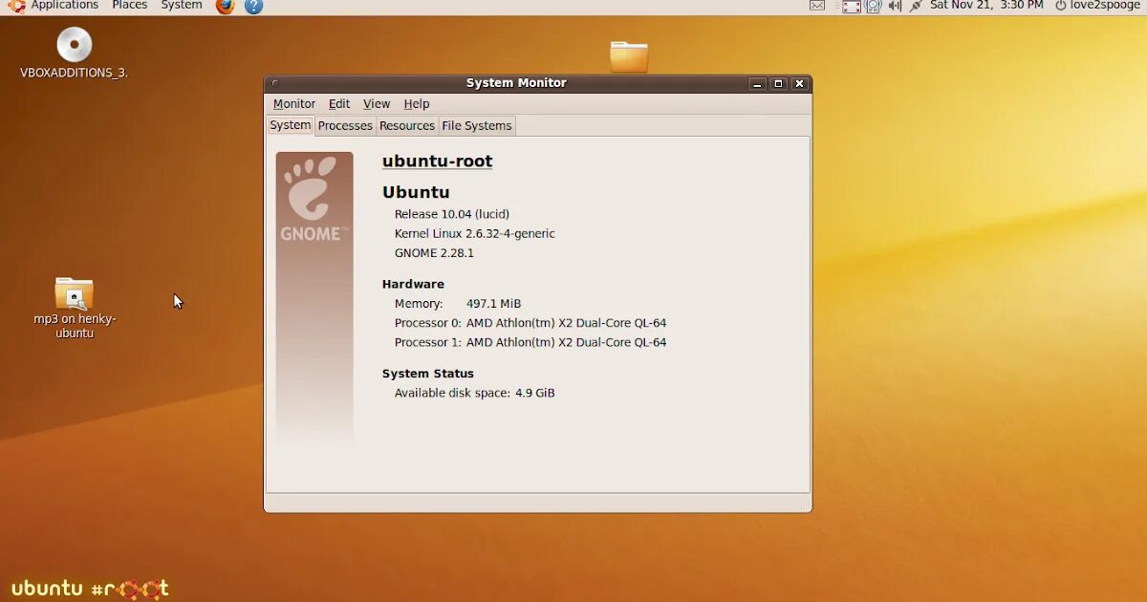Select the unlabeled folder icon on the desktop

click(629, 56)
